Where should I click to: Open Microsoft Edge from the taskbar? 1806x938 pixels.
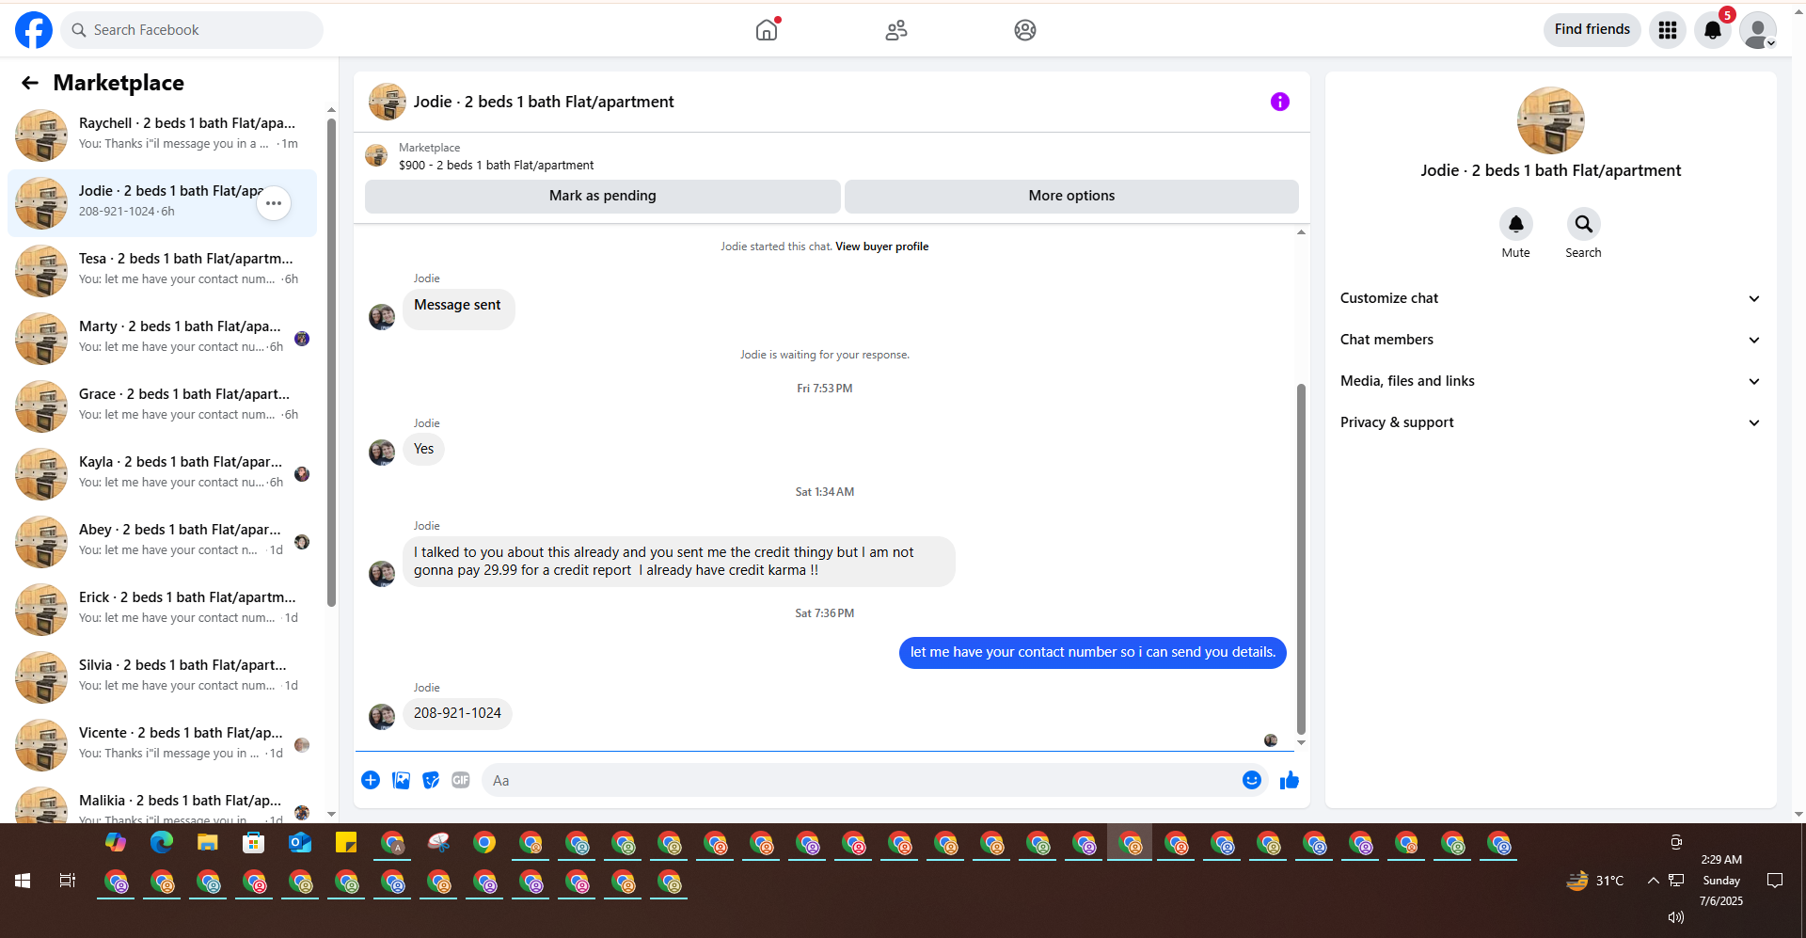pos(162,842)
